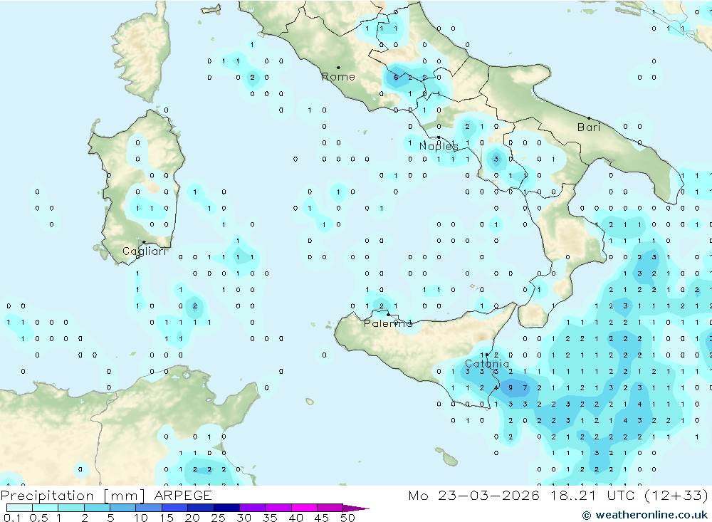
Task: Select the 5–10 mm legend swatch
Action: click(x=123, y=508)
